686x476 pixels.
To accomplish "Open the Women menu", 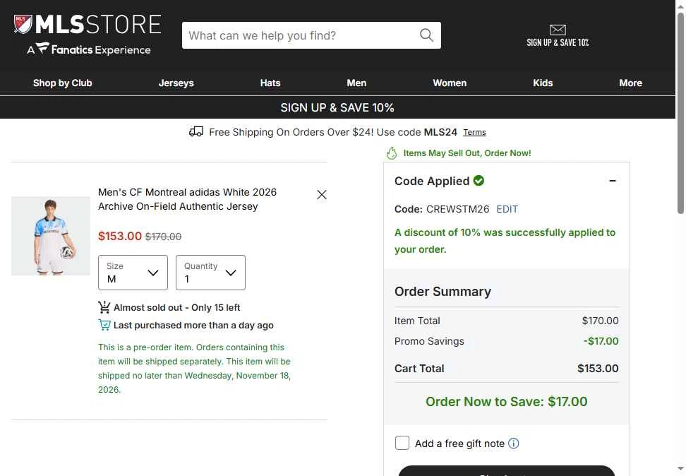I will (x=450, y=83).
